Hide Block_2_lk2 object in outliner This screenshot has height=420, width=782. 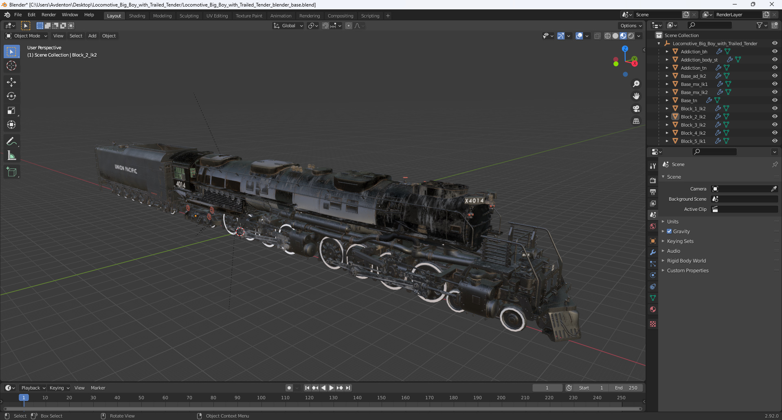click(775, 116)
